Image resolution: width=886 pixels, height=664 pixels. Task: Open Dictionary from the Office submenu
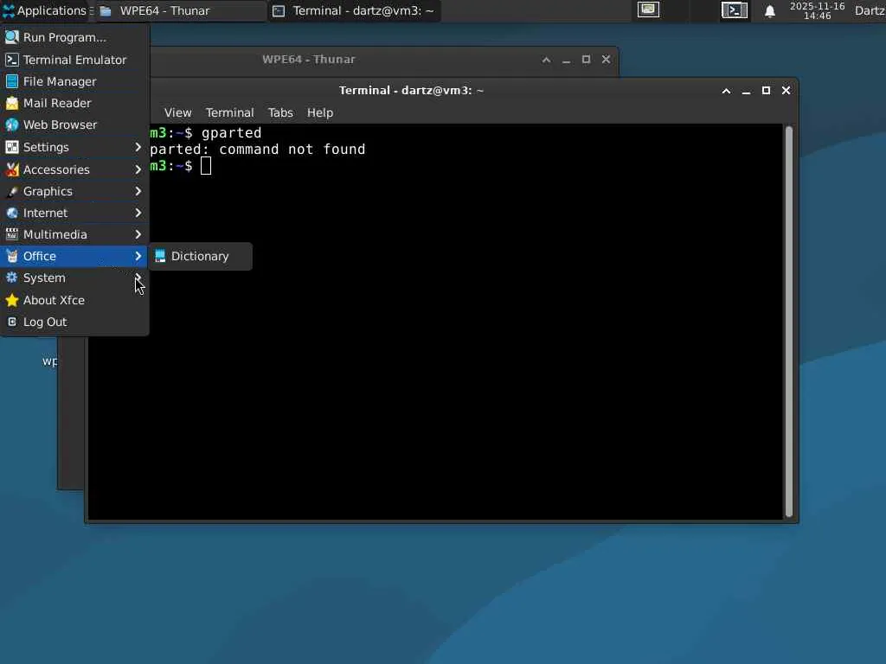point(200,256)
